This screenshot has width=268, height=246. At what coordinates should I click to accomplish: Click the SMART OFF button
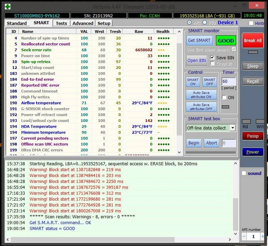tap(210, 82)
